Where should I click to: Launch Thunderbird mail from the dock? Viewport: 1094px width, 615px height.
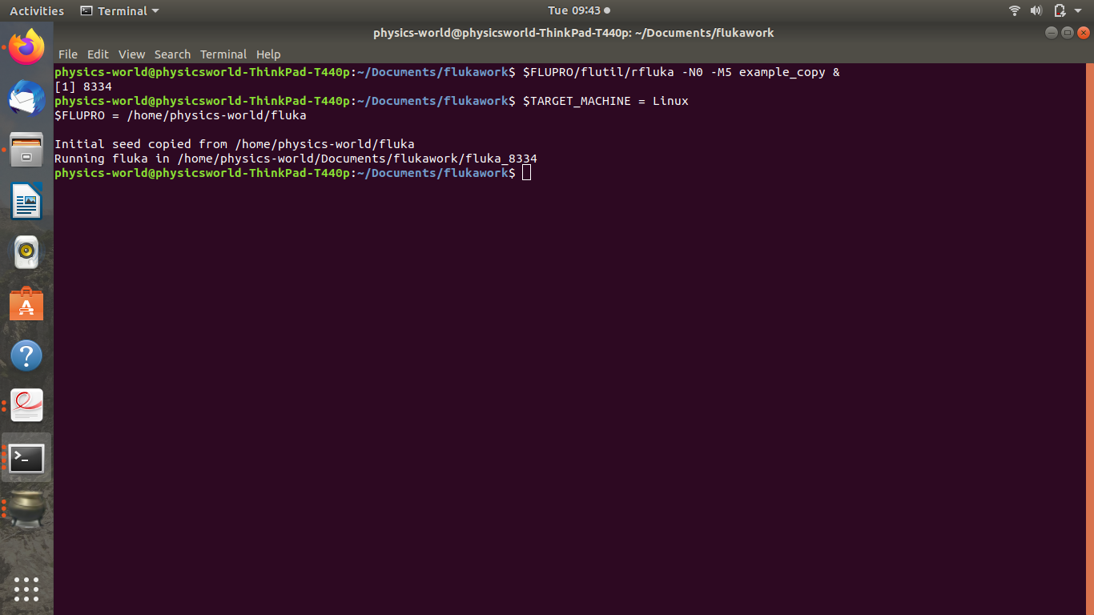(26, 98)
